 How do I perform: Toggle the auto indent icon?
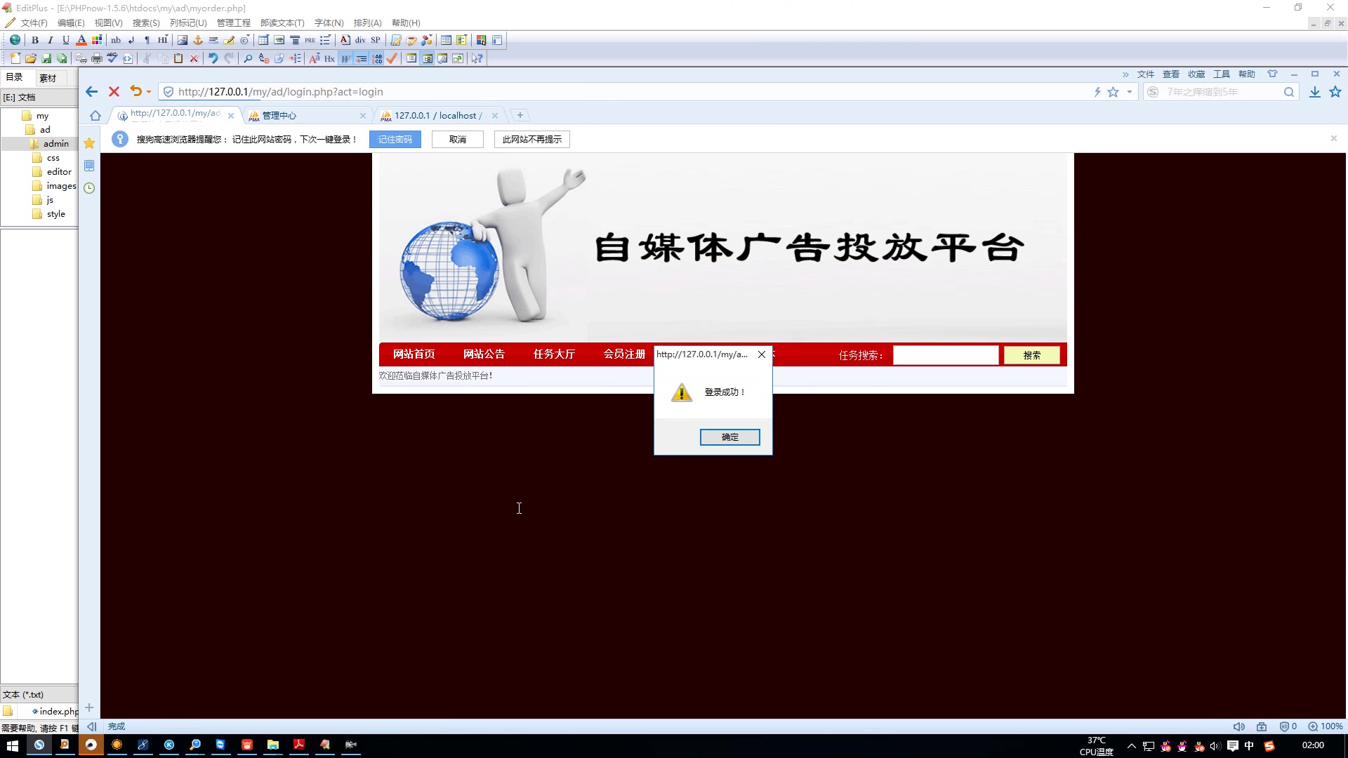362,58
